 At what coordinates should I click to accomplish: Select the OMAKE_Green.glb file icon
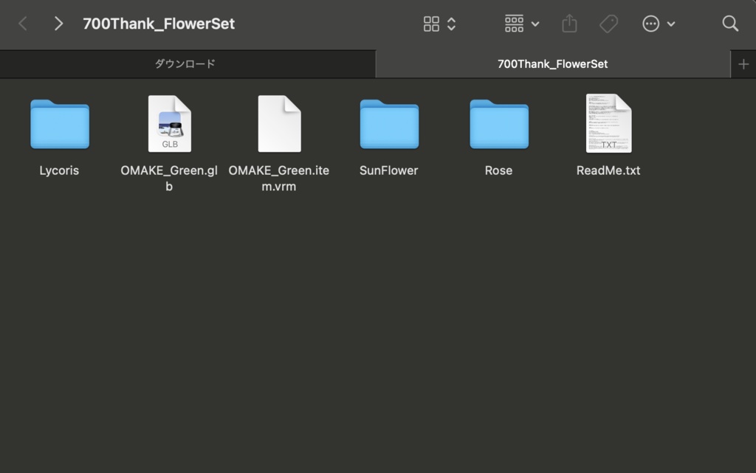pyautogui.click(x=169, y=124)
